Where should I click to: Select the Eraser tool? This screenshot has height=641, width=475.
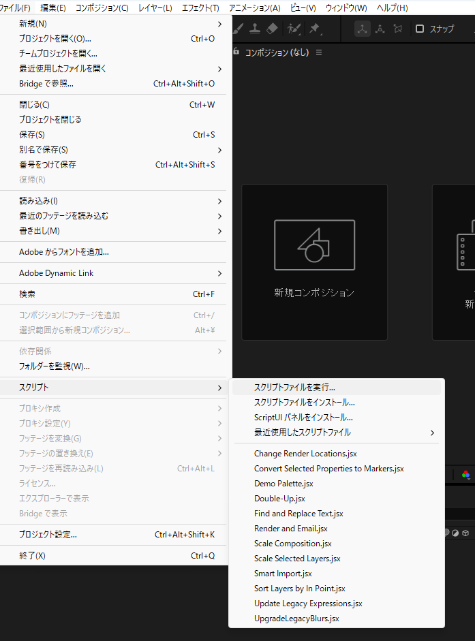coord(272,29)
